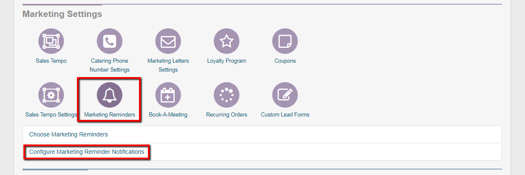525x175 pixels.
Task: Click the Coupons text label
Action: [285, 61]
